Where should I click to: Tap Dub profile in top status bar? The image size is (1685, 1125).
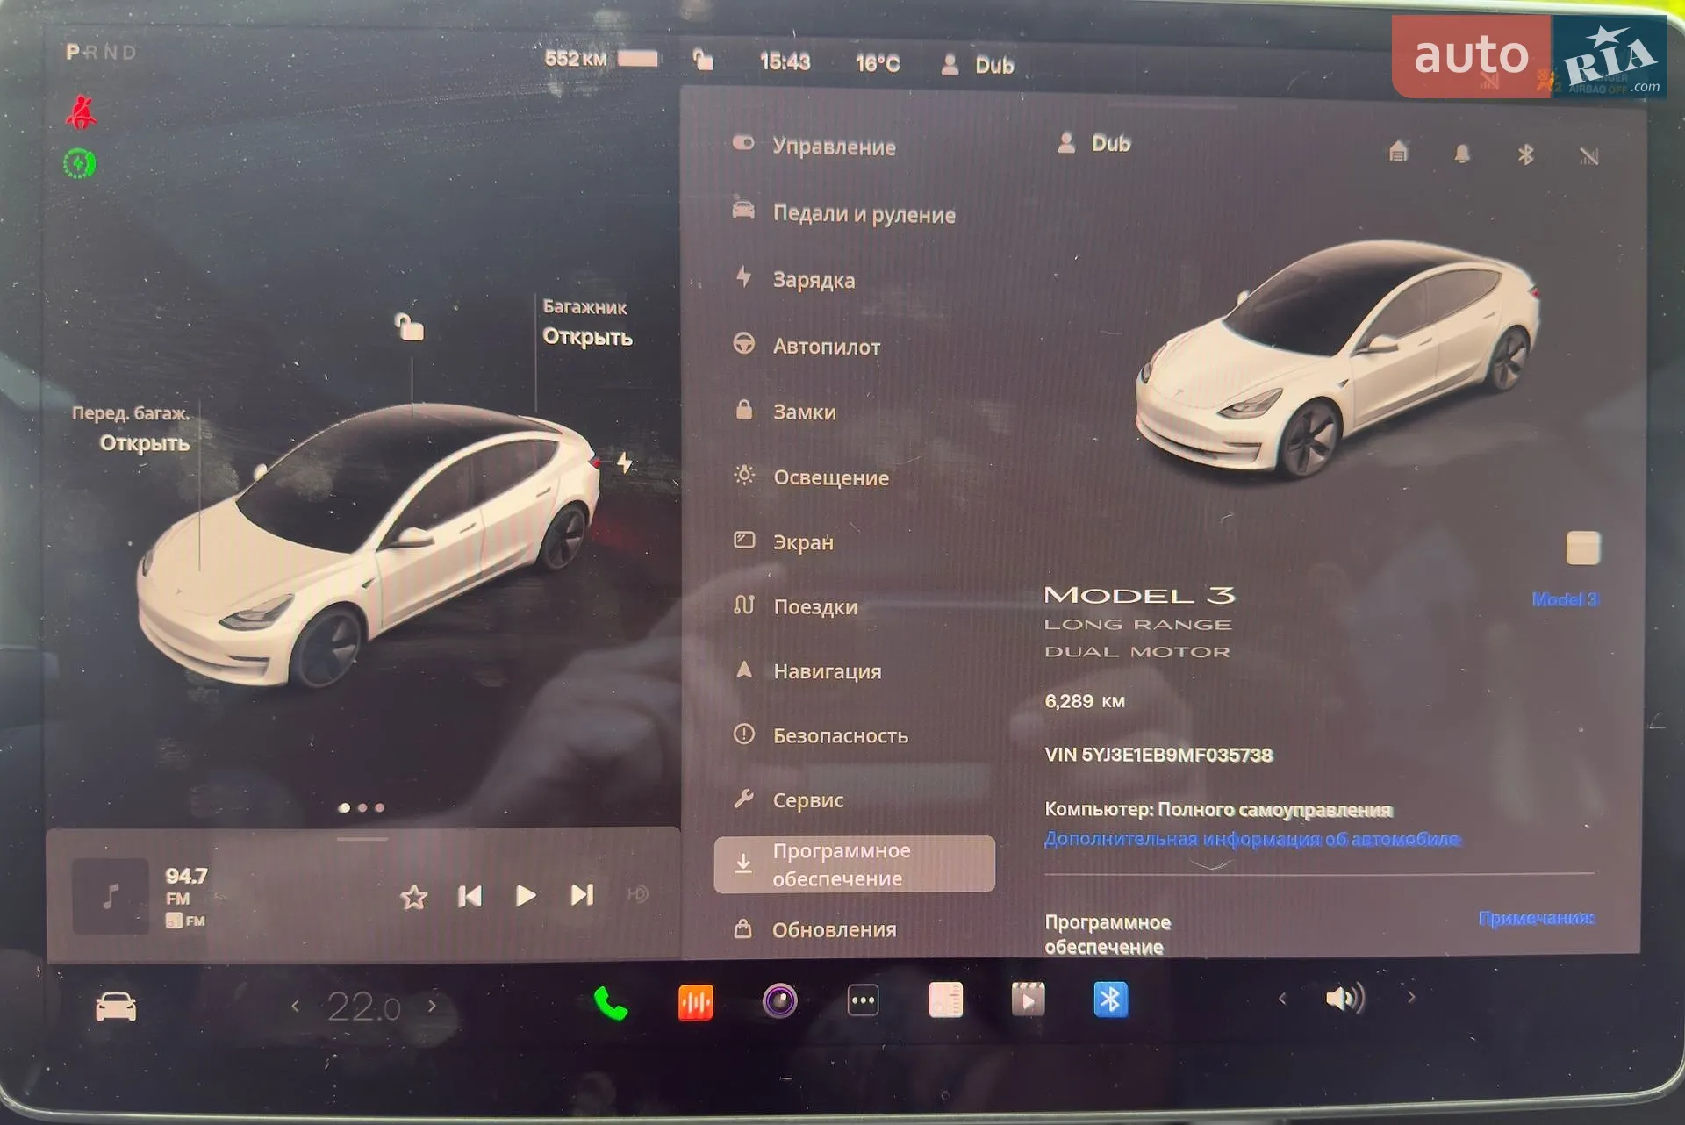pyautogui.click(x=978, y=65)
